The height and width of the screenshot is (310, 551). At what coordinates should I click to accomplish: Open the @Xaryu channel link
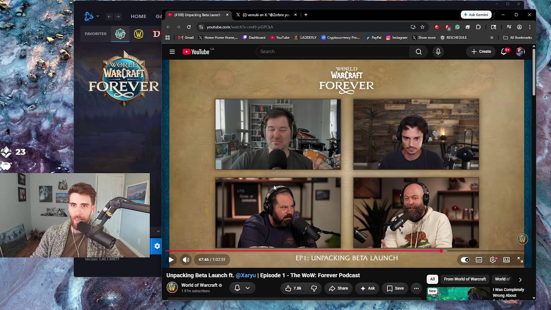[x=246, y=276]
